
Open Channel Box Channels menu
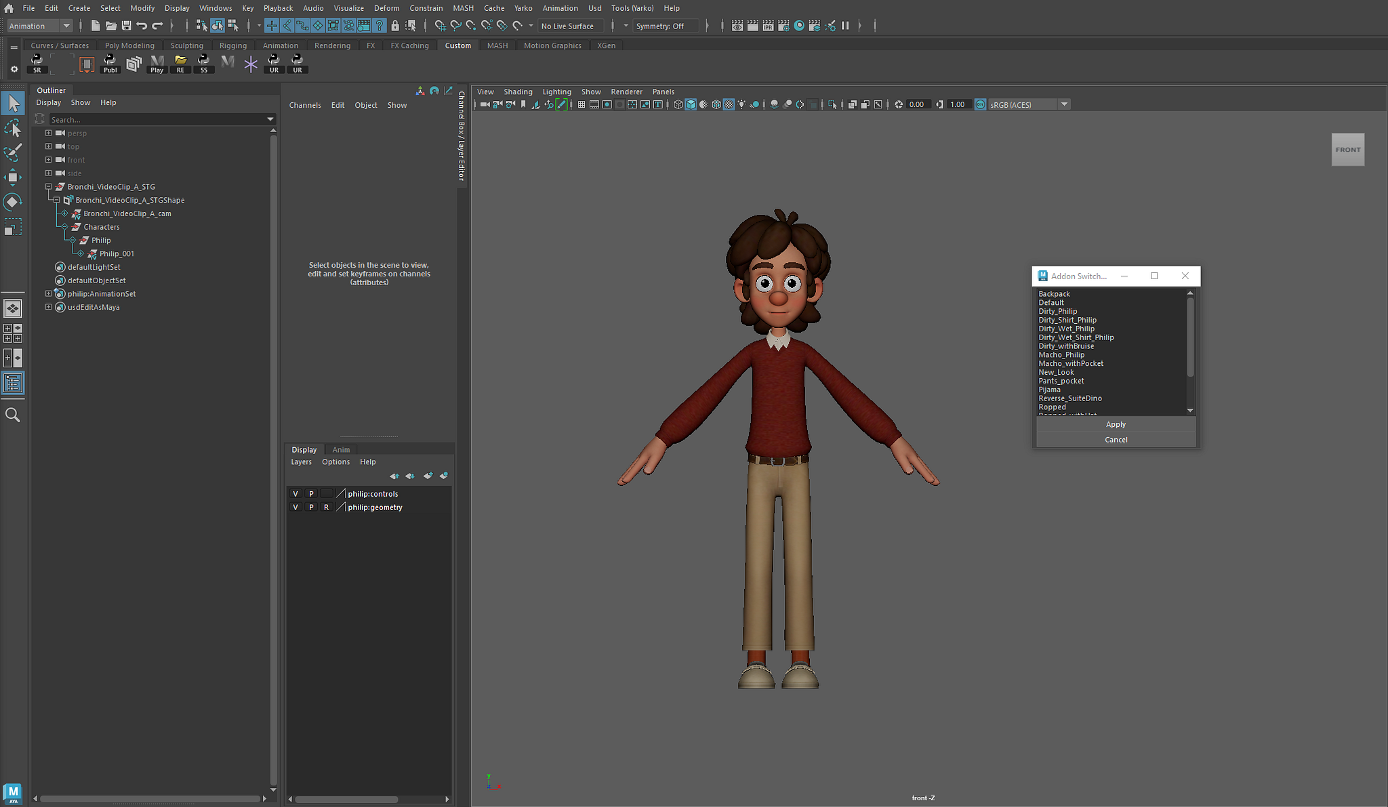[x=305, y=105]
